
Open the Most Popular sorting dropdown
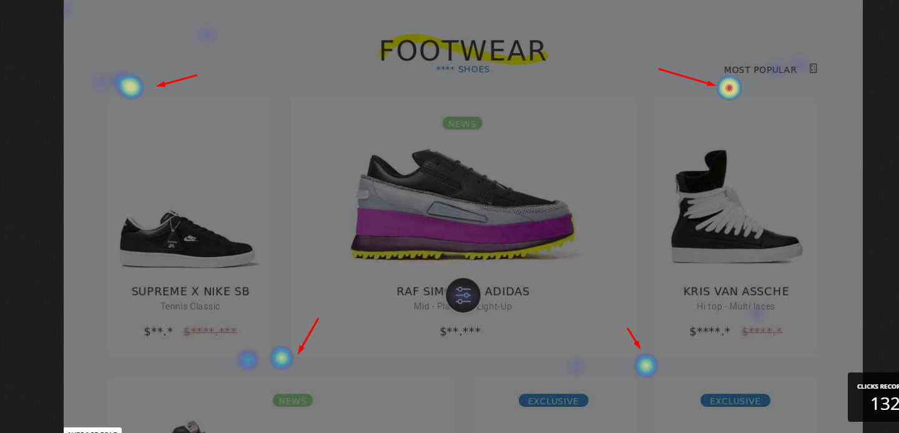point(760,70)
